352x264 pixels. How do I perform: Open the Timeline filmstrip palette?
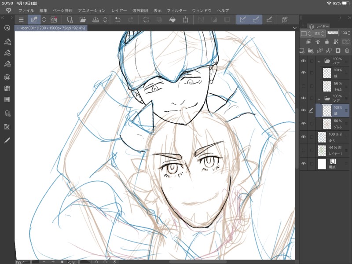(x=7, y=99)
